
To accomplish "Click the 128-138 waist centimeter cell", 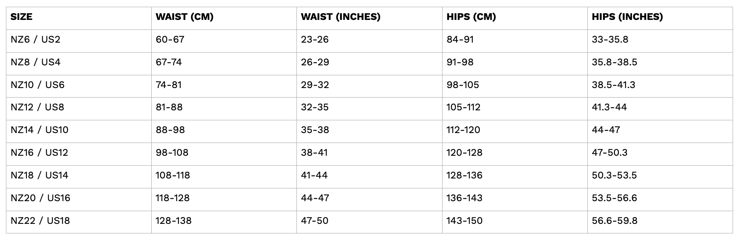I will tap(174, 221).
